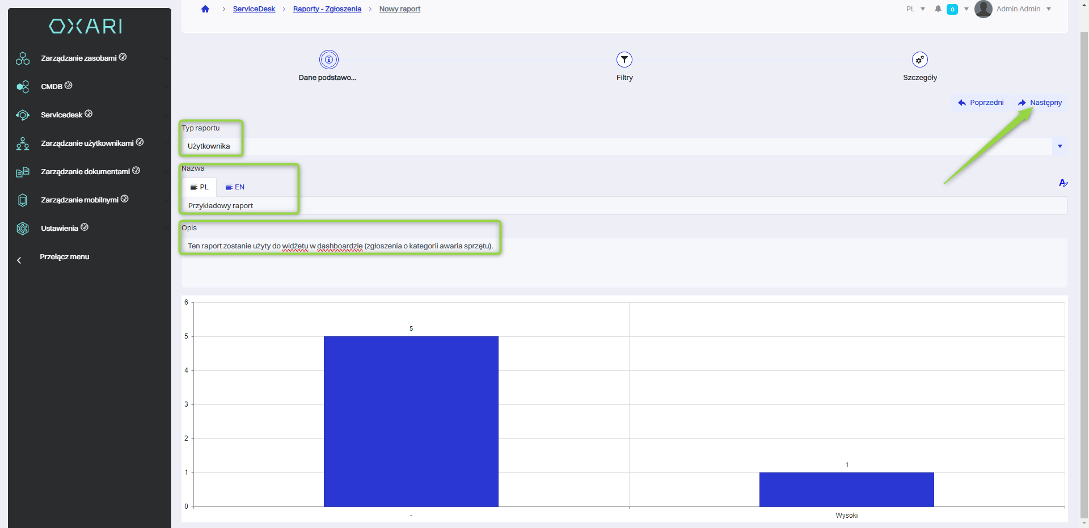Viewport: 1089px width, 528px height.
Task: Click the CMDB sidebar icon
Action: pyautogui.click(x=23, y=87)
